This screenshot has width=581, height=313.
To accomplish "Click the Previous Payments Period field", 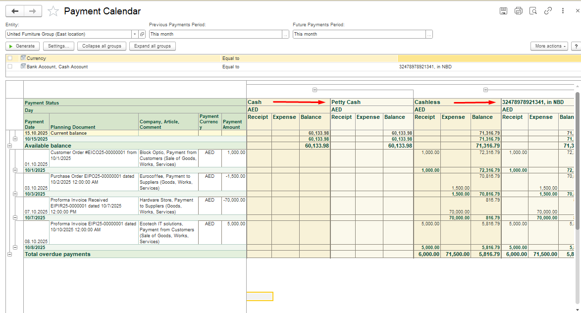I will coord(215,34).
